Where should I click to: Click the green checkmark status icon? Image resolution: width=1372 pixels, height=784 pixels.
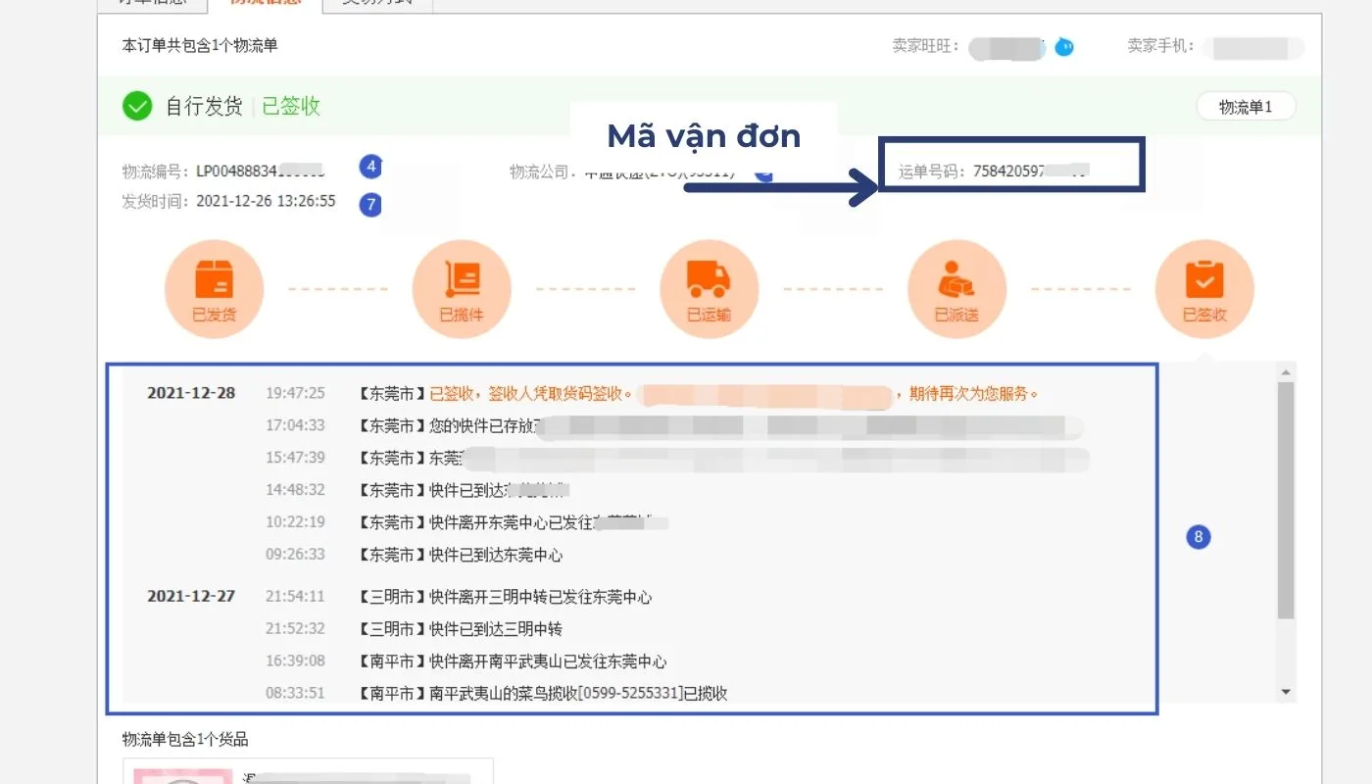click(x=137, y=106)
